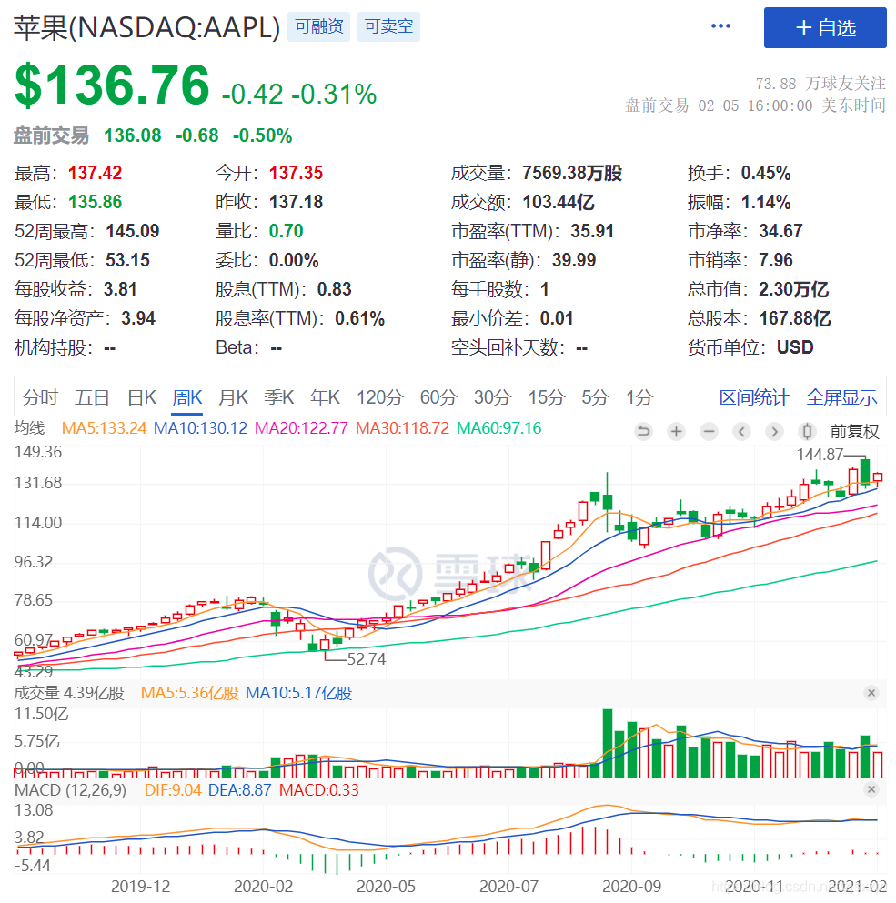Screen dimensions: 896x903
Task: Click the 货币单位 USD value
Action: (795, 347)
